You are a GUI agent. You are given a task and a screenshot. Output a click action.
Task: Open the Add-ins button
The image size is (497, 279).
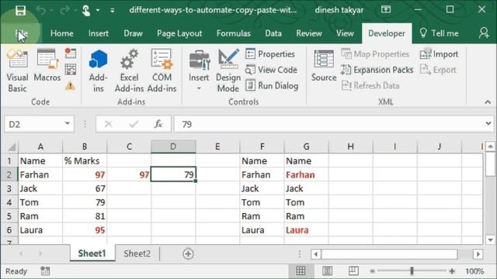[99, 71]
